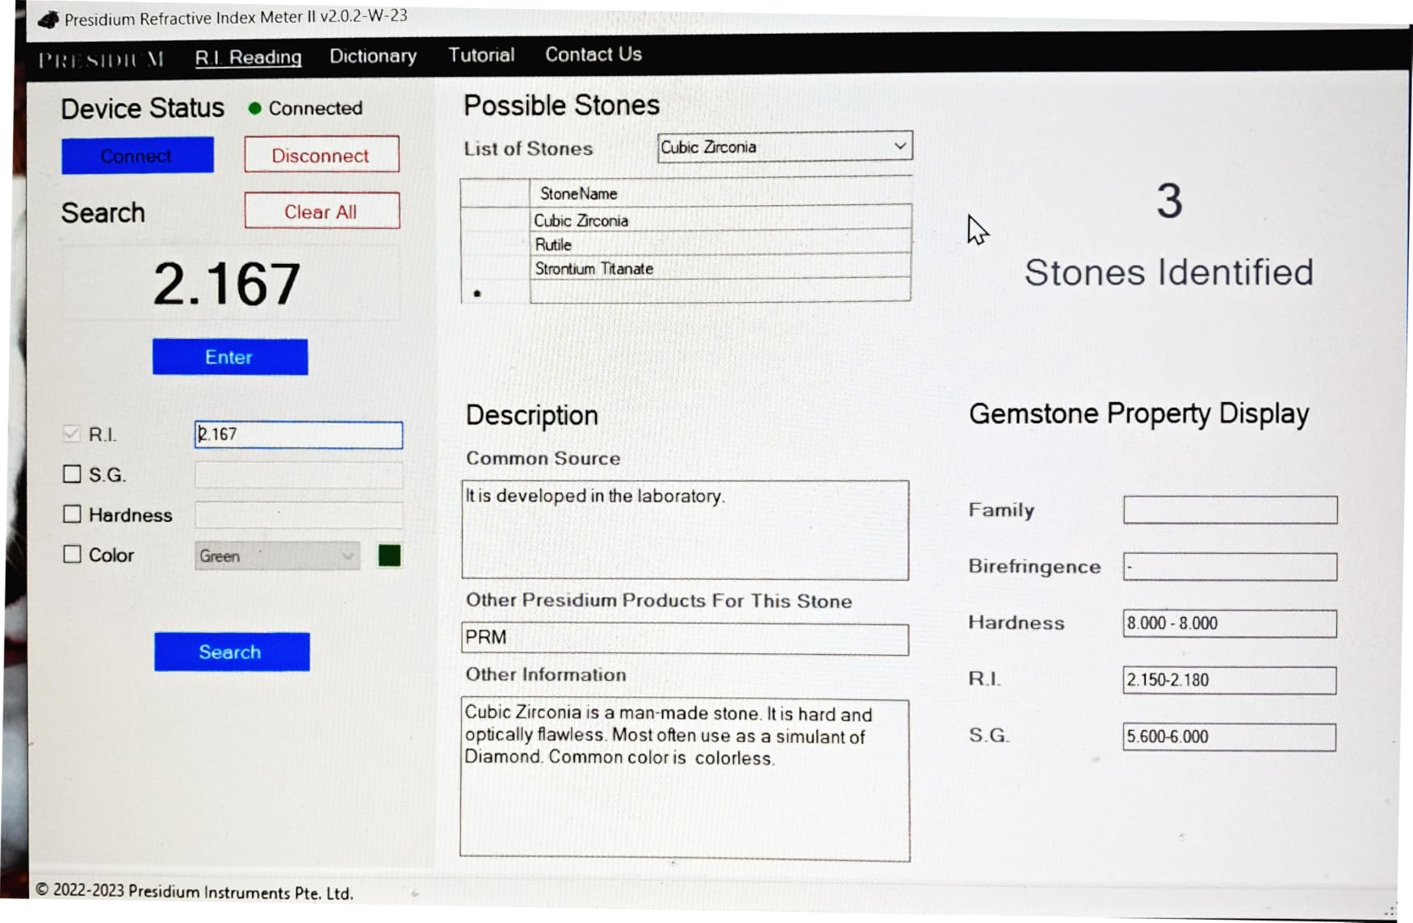
Task: Click the Hardness value 8.000 - 8.000
Action: pyautogui.click(x=1230, y=623)
